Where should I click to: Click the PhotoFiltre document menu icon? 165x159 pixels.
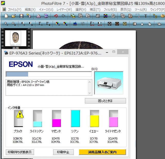[x=4, y=10]
